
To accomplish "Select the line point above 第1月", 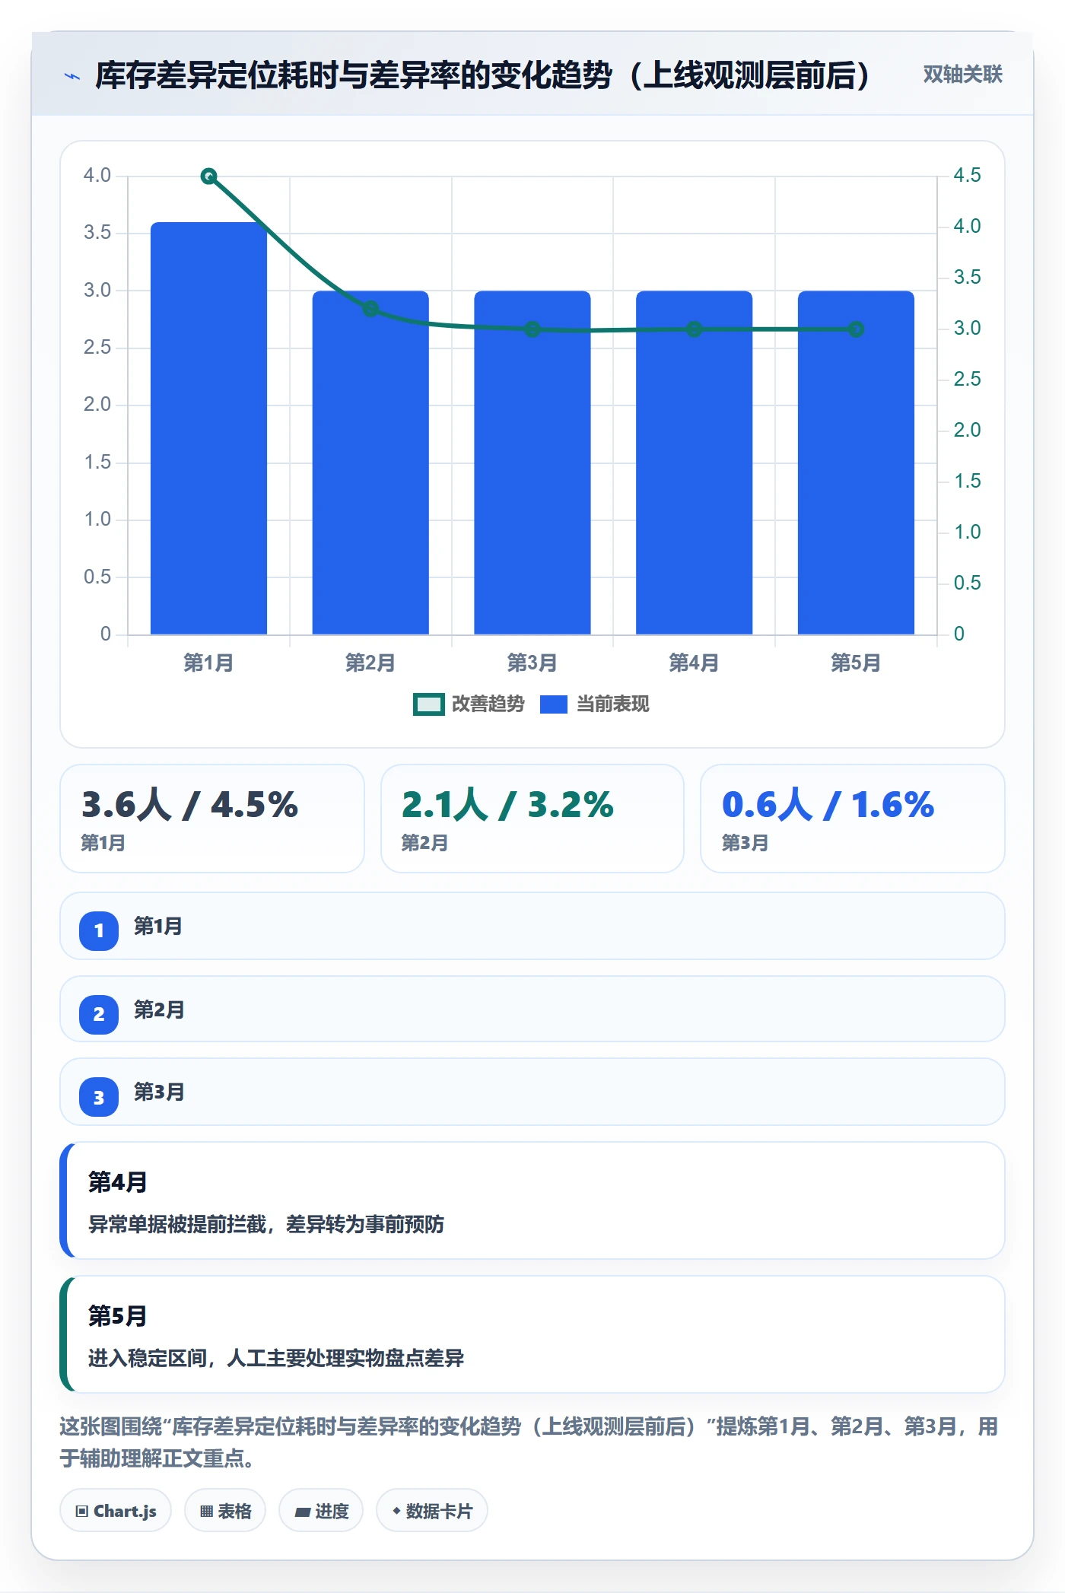I will click(208, 176).
